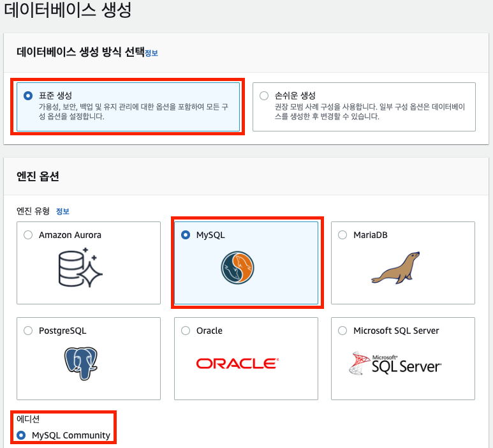Click the Microsoft SQL Server label text
The image size is (493, 448).
[396, 331]
